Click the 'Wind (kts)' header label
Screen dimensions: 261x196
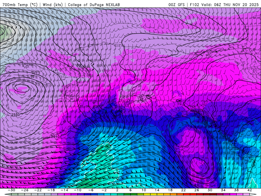53,5
